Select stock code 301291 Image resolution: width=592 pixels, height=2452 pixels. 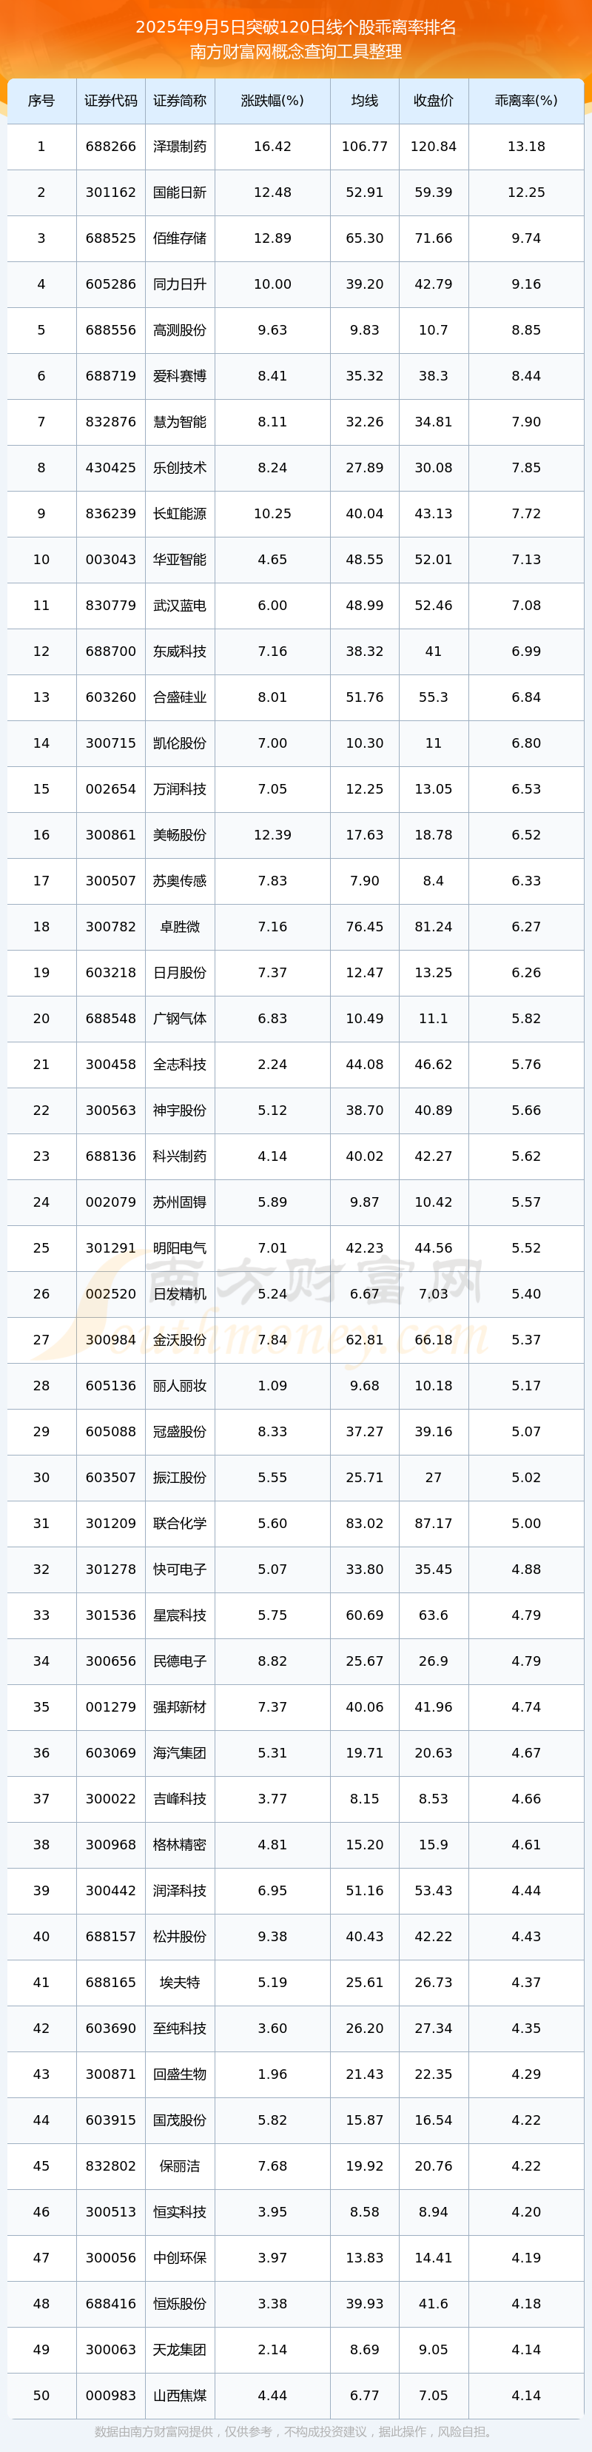110,1248
